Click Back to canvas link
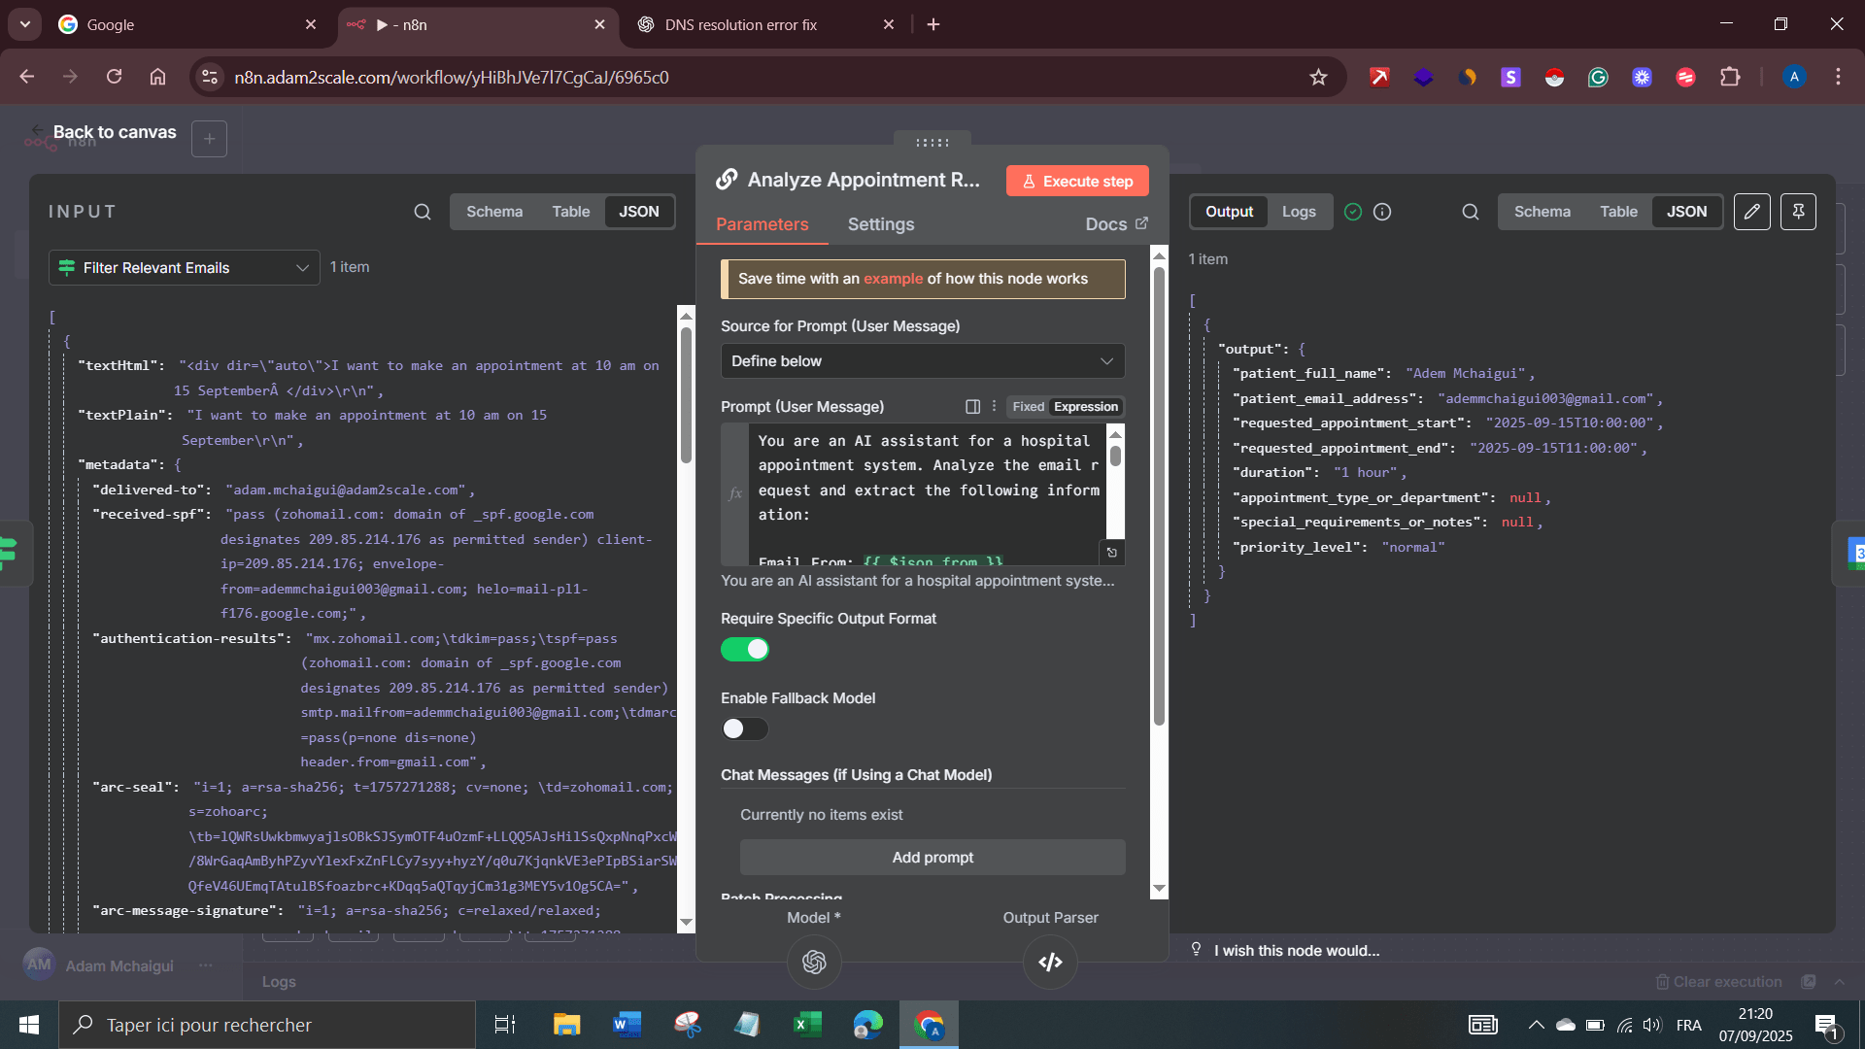This screenshot has height=1049, width=1865. pos(114,132)
